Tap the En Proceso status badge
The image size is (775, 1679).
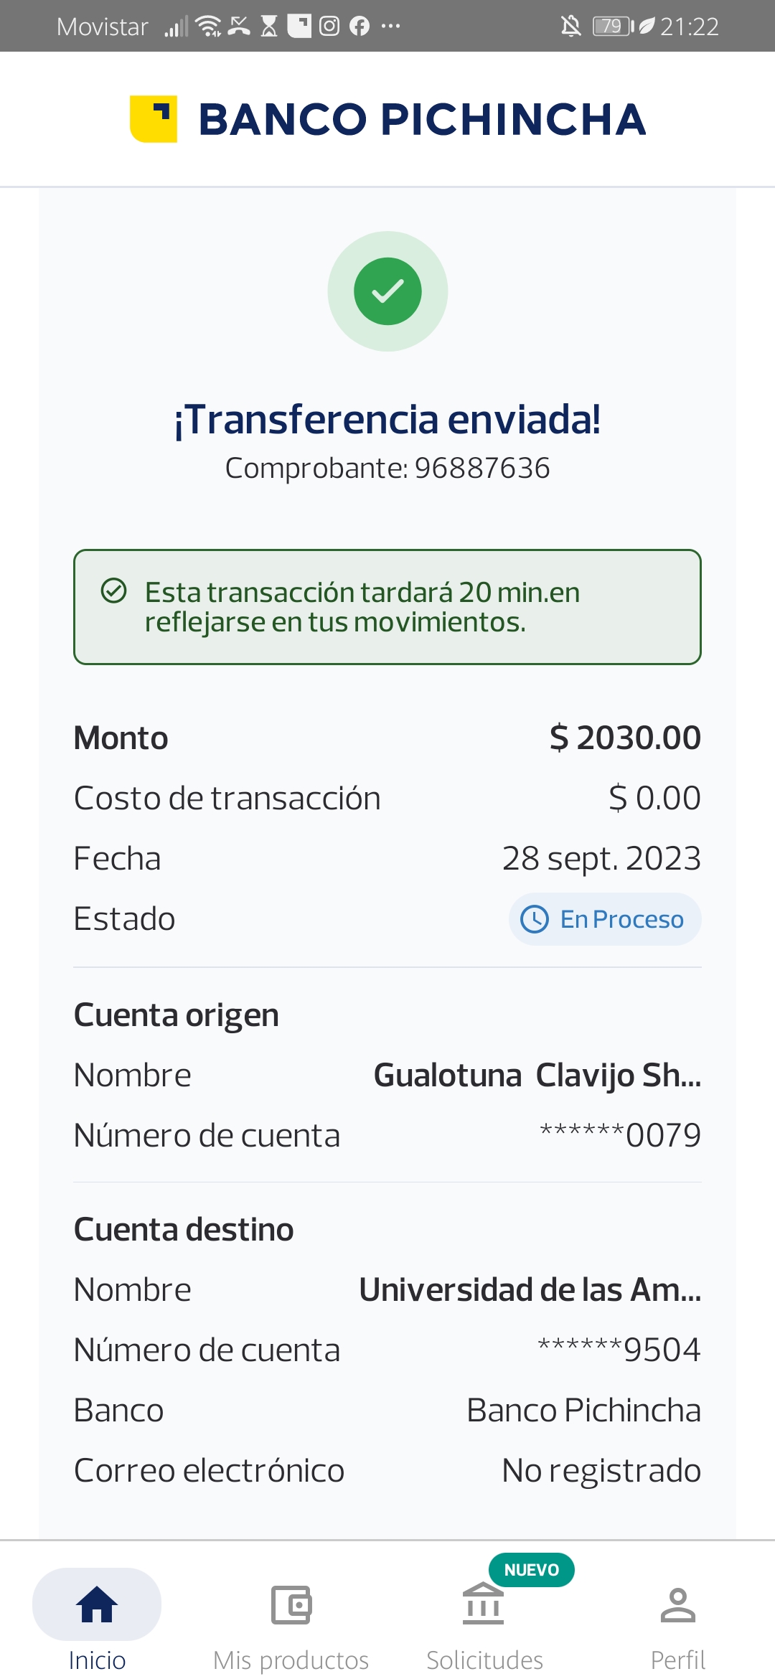coord(605,919)
